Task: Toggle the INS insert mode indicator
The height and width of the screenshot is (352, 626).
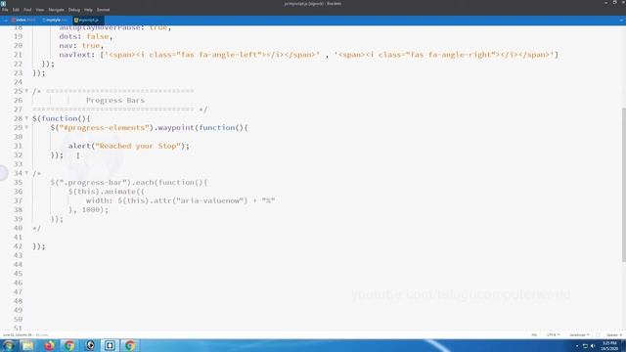Action: [x=534, y=334]
